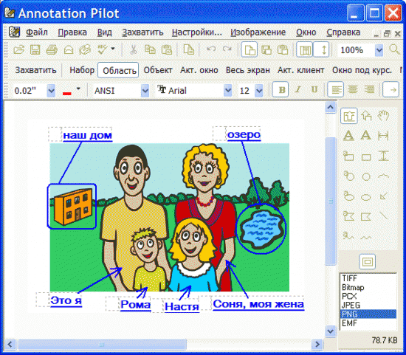Choose the Акт. окно capture option
The width and height of the screenshot is (406, 355).
[199, 70]
